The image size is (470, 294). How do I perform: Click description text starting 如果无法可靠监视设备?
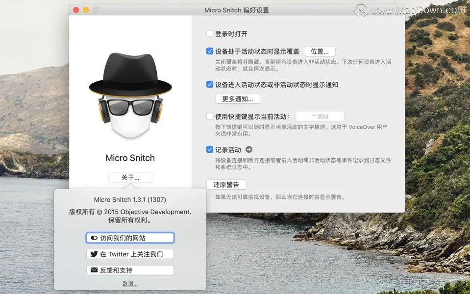pyautogui.click(x=280, y=197)
